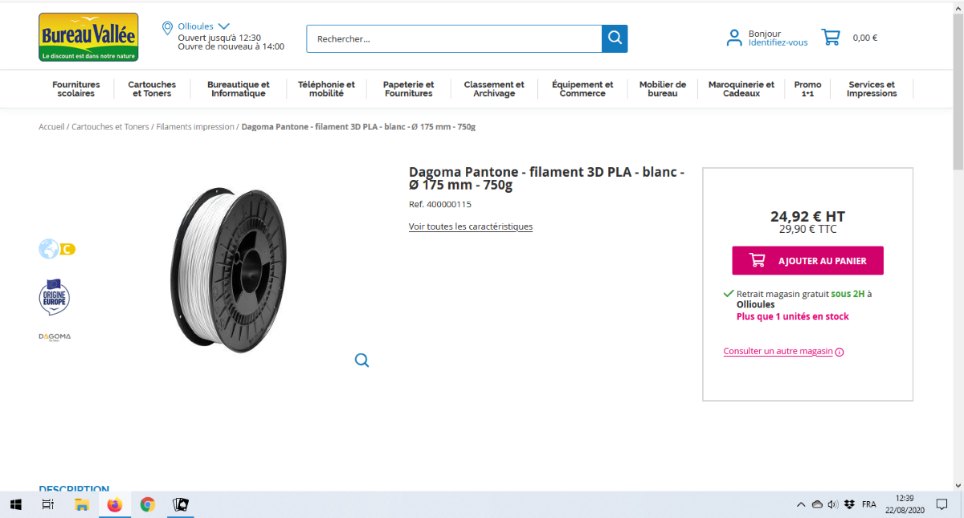This screenshot has height=518, width=964.
Task: Click the filament spool product image
Action: 229,269
